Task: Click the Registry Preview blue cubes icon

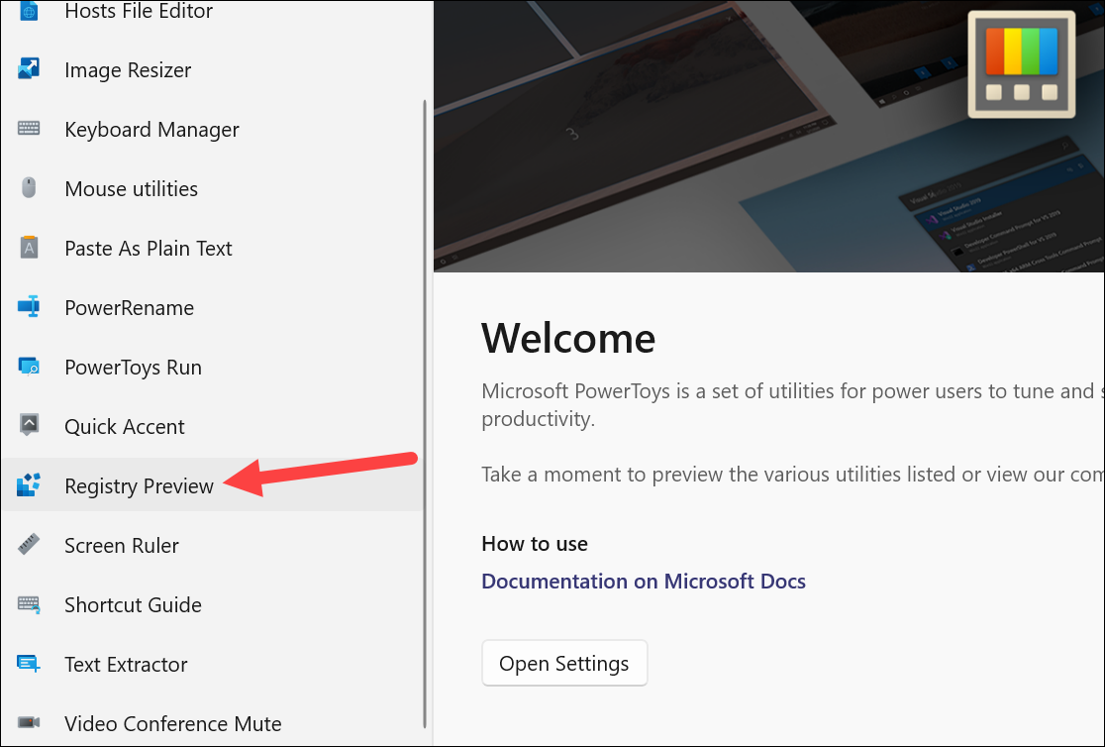Action: pos(29,484)
